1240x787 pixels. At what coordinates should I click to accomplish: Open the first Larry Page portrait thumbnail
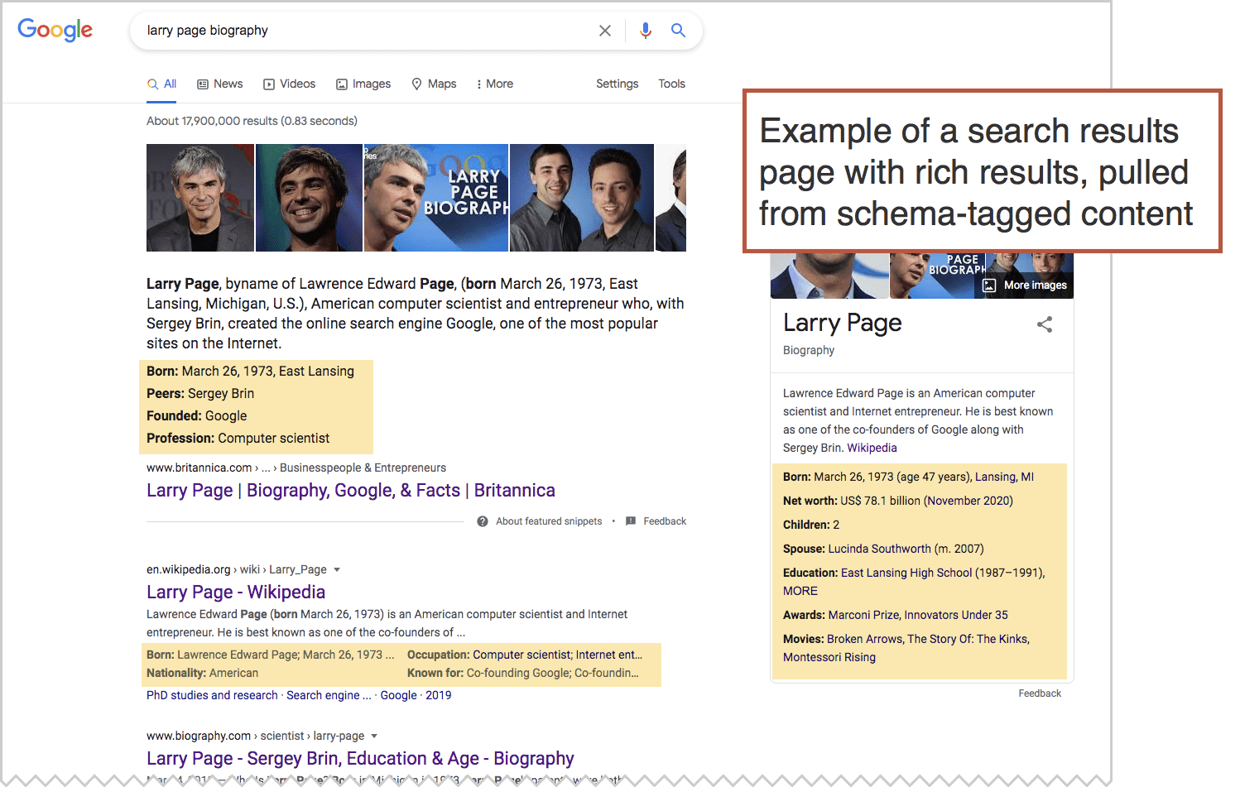tap(200, 198)
